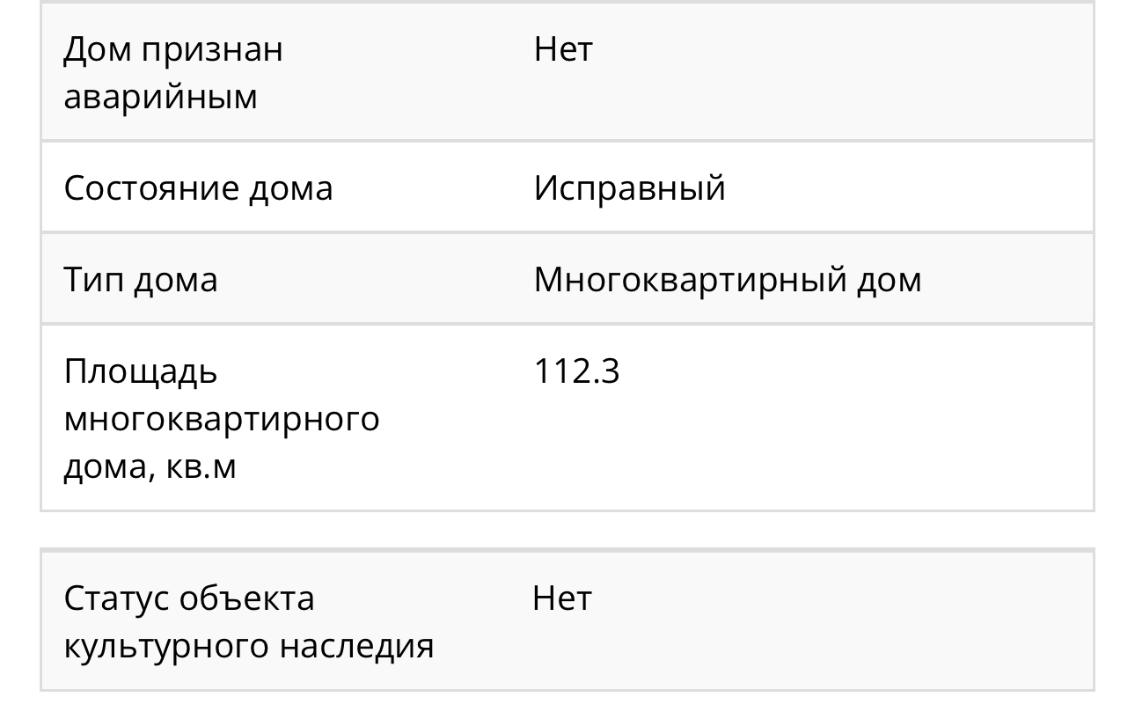
Task: Click the 'Статус объекта' label text
Action: (188, 598)
